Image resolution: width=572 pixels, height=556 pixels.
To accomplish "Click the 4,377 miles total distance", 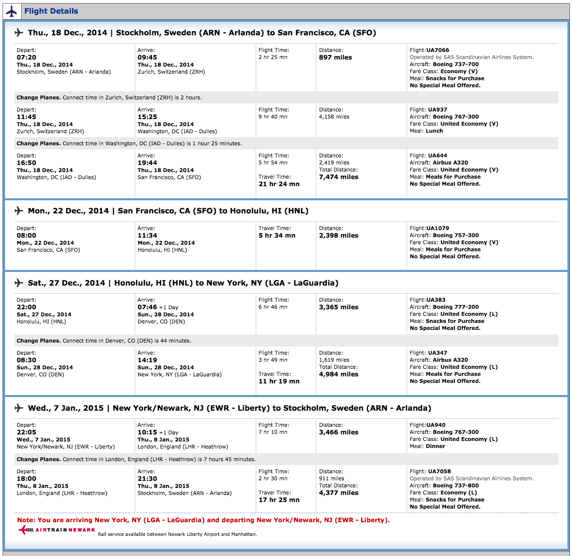I will (x=338, y=493).
